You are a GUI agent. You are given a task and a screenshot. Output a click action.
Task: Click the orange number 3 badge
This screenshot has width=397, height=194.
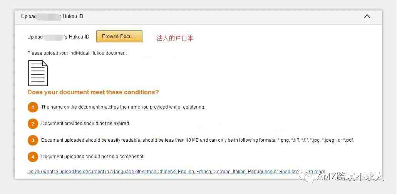33,140
